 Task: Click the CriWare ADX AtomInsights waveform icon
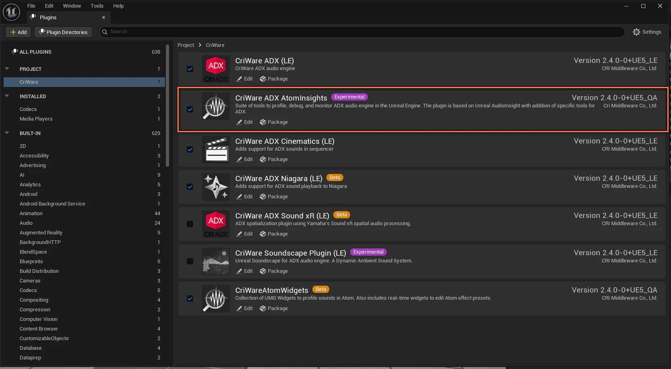[x=216, y=107]
